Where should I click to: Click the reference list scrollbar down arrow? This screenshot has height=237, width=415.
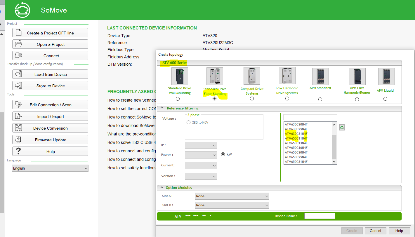[x=334, y=162]
